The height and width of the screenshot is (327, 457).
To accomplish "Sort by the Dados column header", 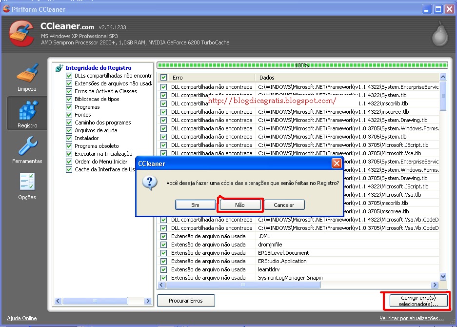I will (x=347, y=78).
